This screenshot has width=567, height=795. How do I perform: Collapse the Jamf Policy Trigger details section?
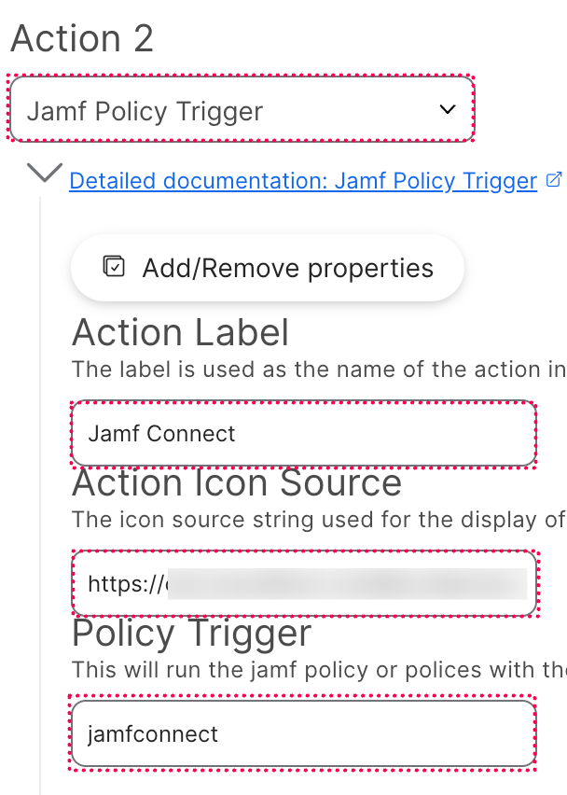pyautogui.click(x=45, y=173)
